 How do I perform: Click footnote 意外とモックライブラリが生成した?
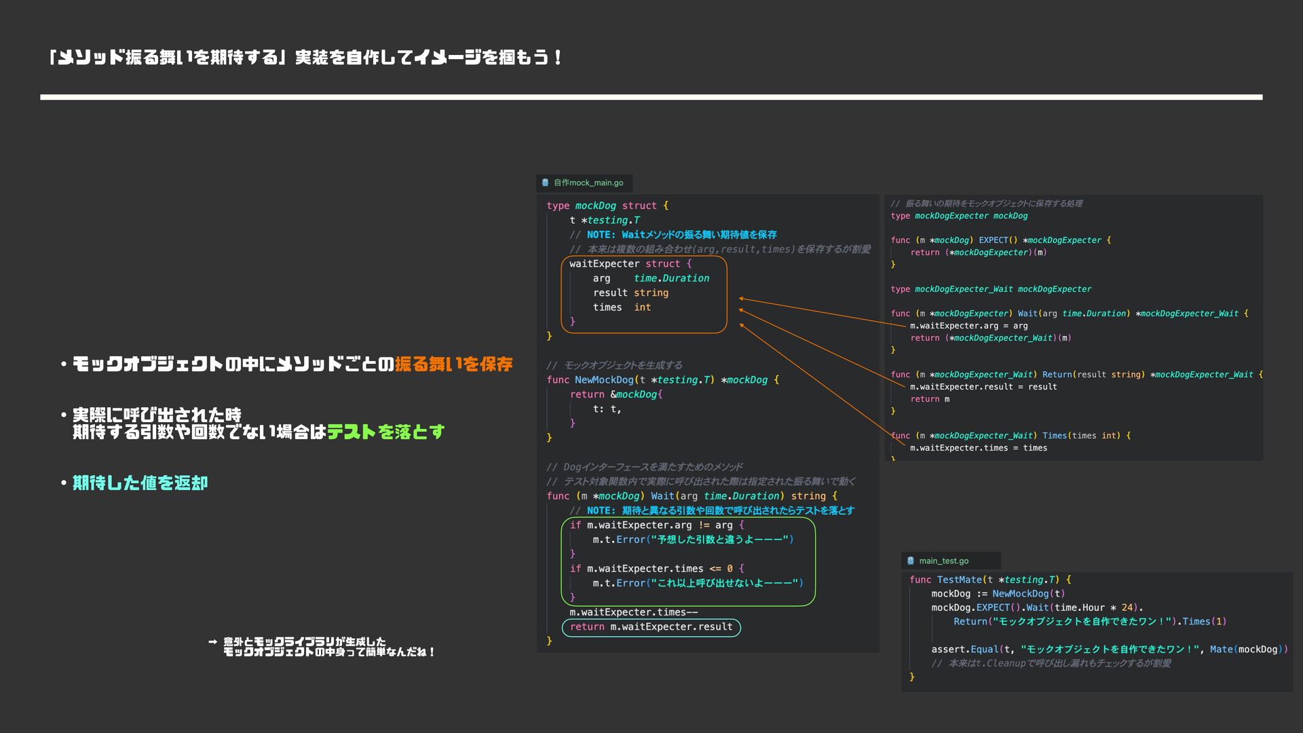pyautogui.click(x=304, y=641)
